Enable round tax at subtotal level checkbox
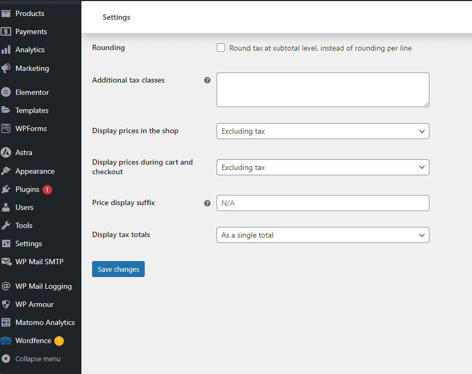The image size is (472, 374). coord(221,48)
